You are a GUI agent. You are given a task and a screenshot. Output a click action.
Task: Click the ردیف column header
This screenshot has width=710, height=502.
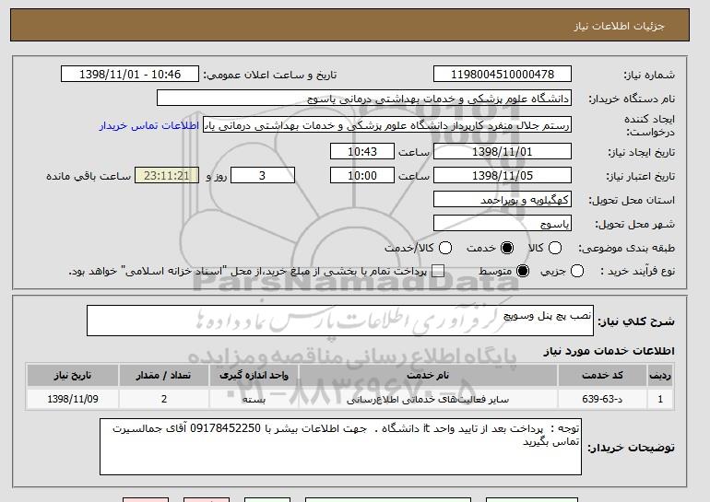pos(660,376)
